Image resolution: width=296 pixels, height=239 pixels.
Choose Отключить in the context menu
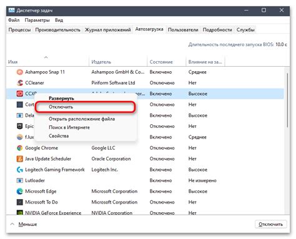coord(86,107)
